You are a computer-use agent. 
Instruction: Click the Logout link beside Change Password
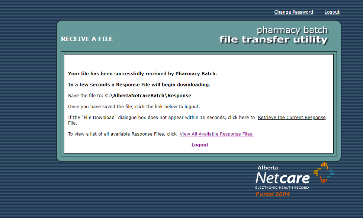pos(332,12)
